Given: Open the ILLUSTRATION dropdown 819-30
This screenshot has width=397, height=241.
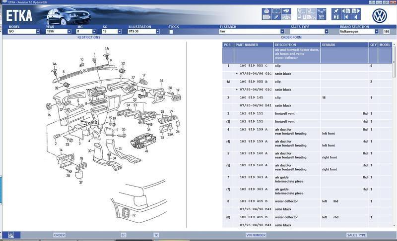Looking at the screenshot, I should pyautogui.click(x=157, y=32).
